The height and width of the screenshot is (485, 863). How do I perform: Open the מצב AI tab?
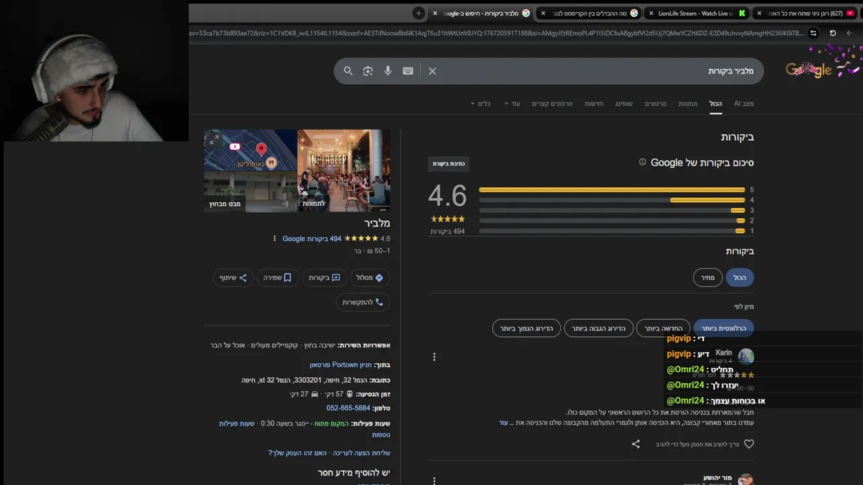click(744, 104)
